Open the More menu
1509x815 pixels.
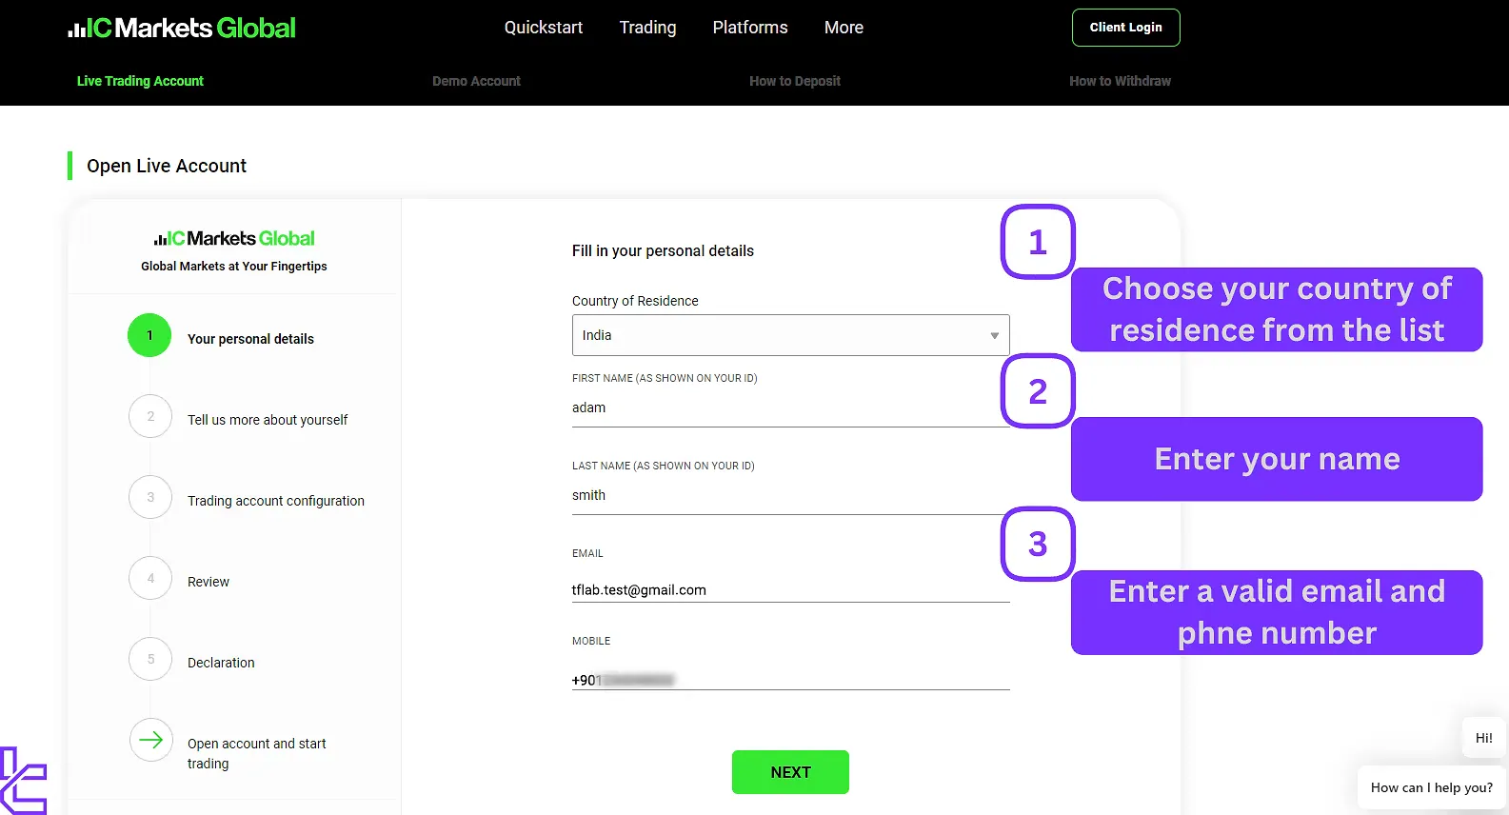coord(844,28)
